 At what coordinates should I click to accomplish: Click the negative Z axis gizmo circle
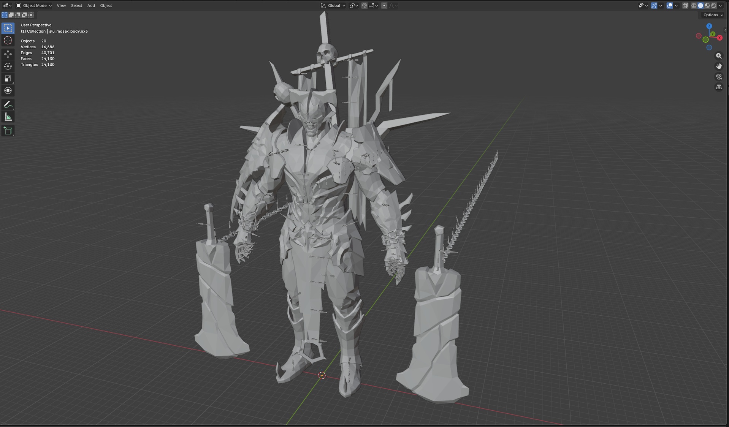point(709,47)
